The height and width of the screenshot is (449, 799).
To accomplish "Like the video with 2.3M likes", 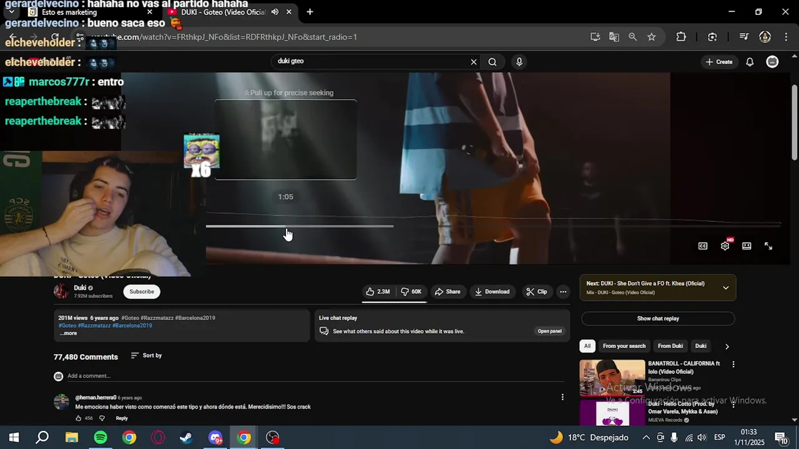I will point(378,292).
